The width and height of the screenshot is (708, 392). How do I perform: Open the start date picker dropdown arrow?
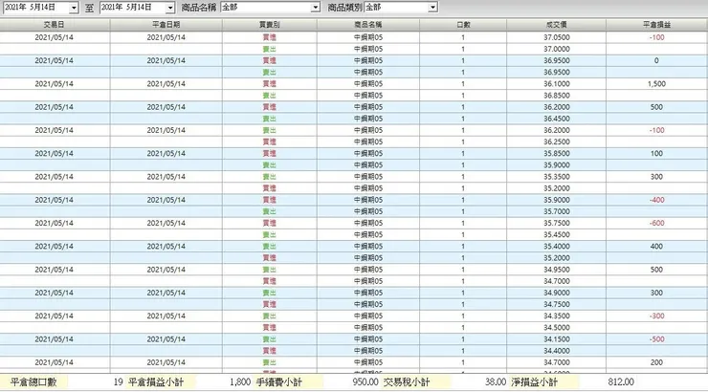(x=74, y=8)
